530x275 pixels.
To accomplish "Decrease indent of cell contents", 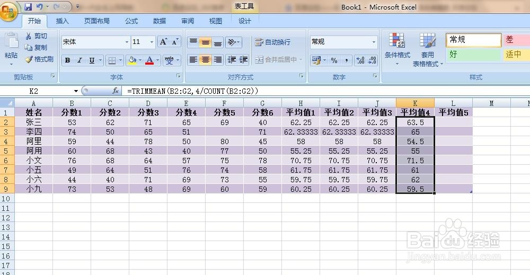I will point(232,60).
